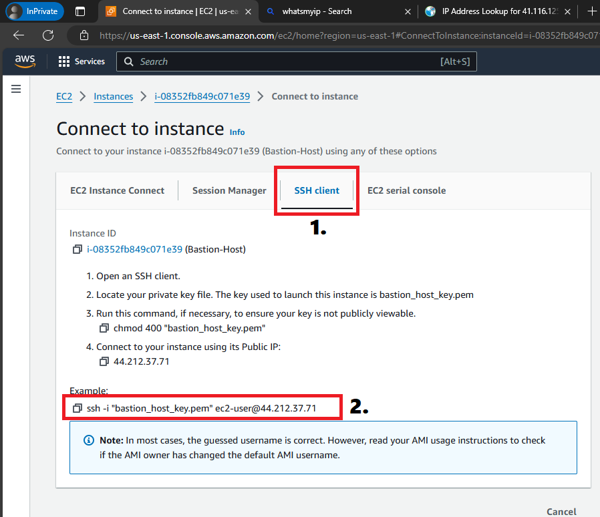Click the Note about guessed username text
Screen dimensions: 600x517
click(323, 448)
